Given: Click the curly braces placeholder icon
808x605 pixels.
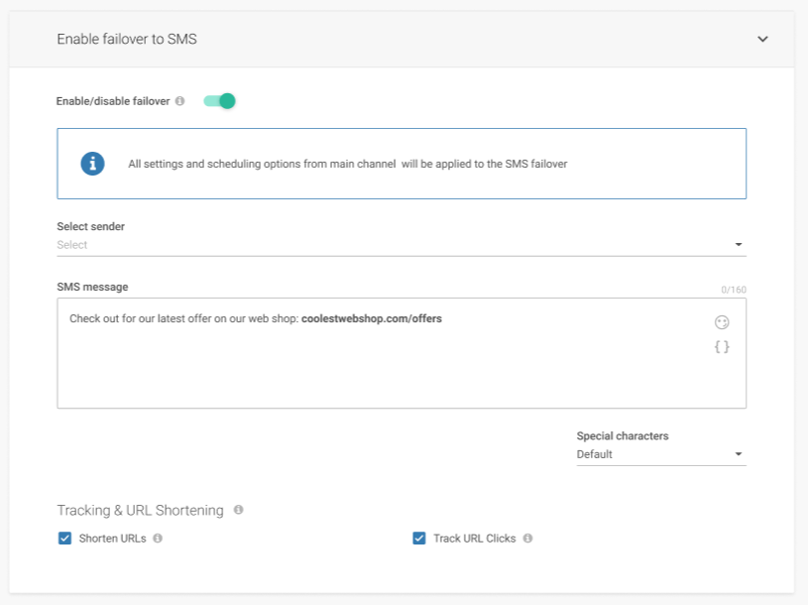Looking at the screenshot, I should click(722, 347).
